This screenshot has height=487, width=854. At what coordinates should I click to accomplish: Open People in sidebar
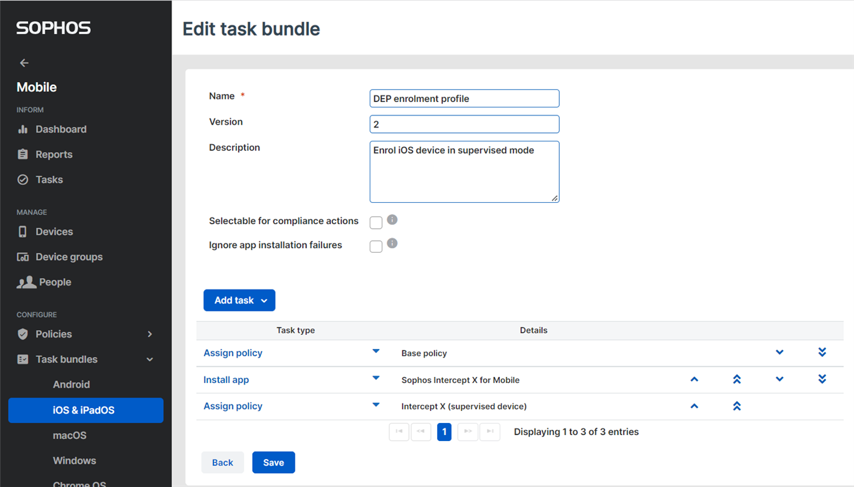coord(55,283)
